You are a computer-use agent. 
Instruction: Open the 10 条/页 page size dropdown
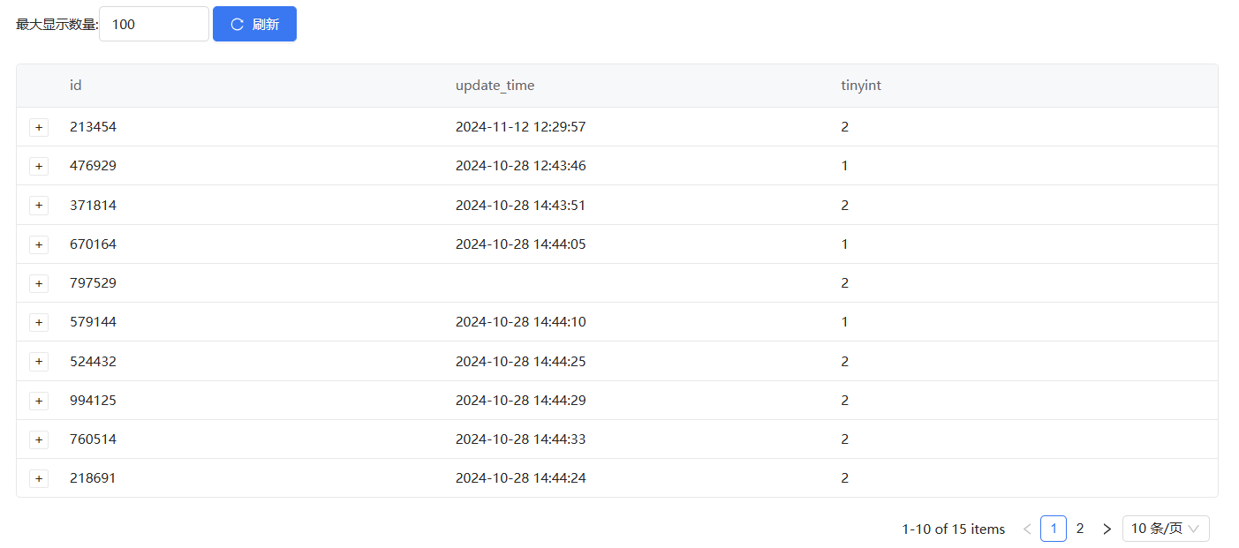[1166, 529]
